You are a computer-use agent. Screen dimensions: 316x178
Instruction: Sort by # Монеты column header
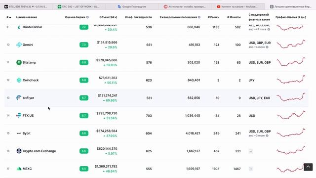[x=234, y=17]
